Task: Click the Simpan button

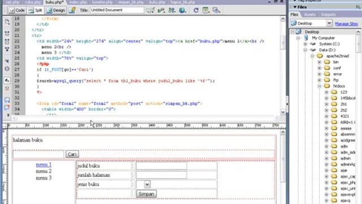Action: point(146,194)
